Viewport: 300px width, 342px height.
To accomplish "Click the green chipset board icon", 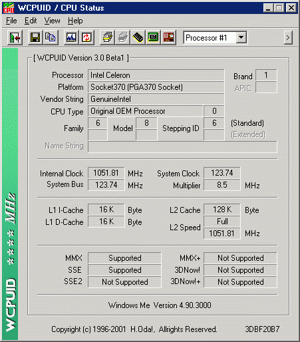I will coord(153,37).
